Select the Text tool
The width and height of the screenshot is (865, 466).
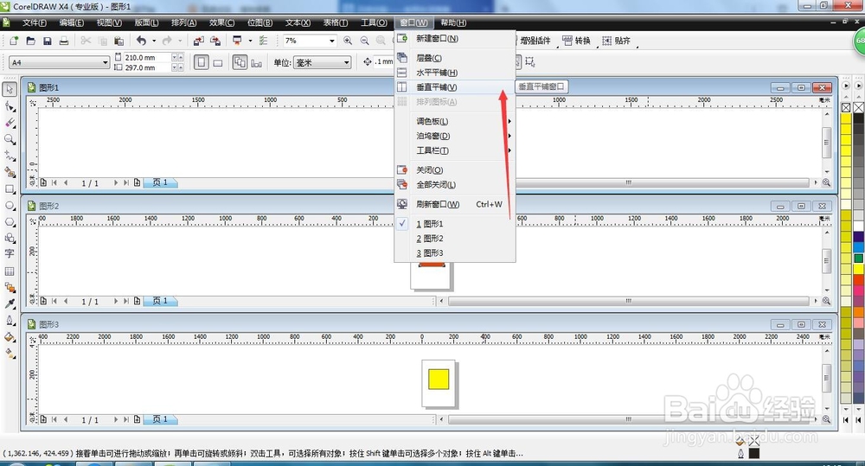click(10, 253)
